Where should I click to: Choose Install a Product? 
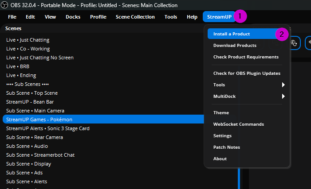click(231, 34)
